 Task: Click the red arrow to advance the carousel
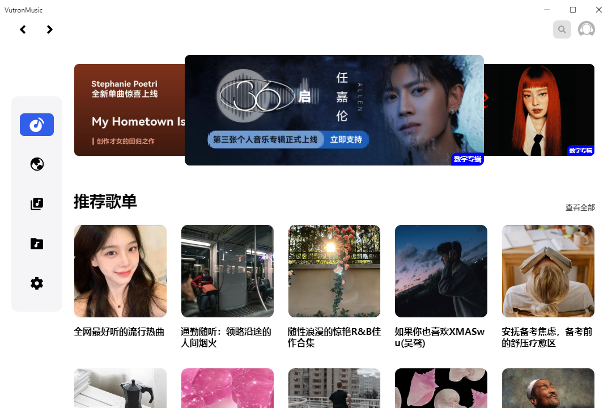486,97
